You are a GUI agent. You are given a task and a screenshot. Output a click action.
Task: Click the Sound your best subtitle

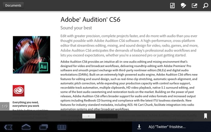click(x=76, y=28)
